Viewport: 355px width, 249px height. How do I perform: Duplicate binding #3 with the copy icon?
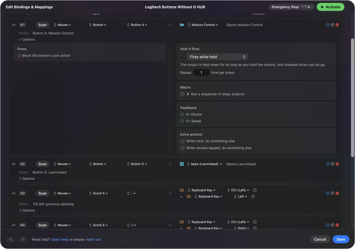coord(332,193)
